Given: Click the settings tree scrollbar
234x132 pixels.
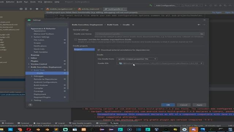Looking at the screenshot, I should click(68, 58).
